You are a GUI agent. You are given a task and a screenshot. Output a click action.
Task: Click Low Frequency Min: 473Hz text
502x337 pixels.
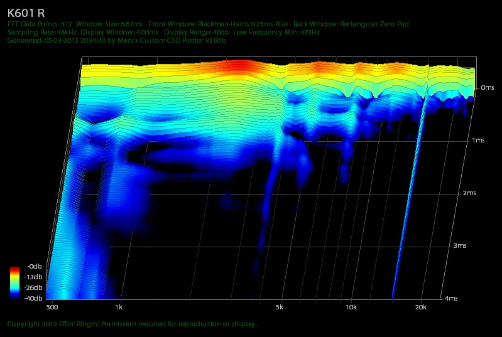click(276, 32)
